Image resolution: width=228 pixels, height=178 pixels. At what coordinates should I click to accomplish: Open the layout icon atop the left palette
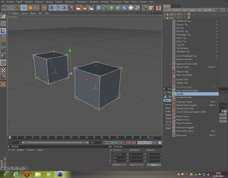coord(3,16)
